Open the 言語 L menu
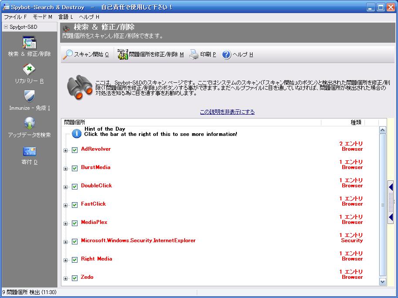Screen dimensions: 398x298 coord(66,17)
